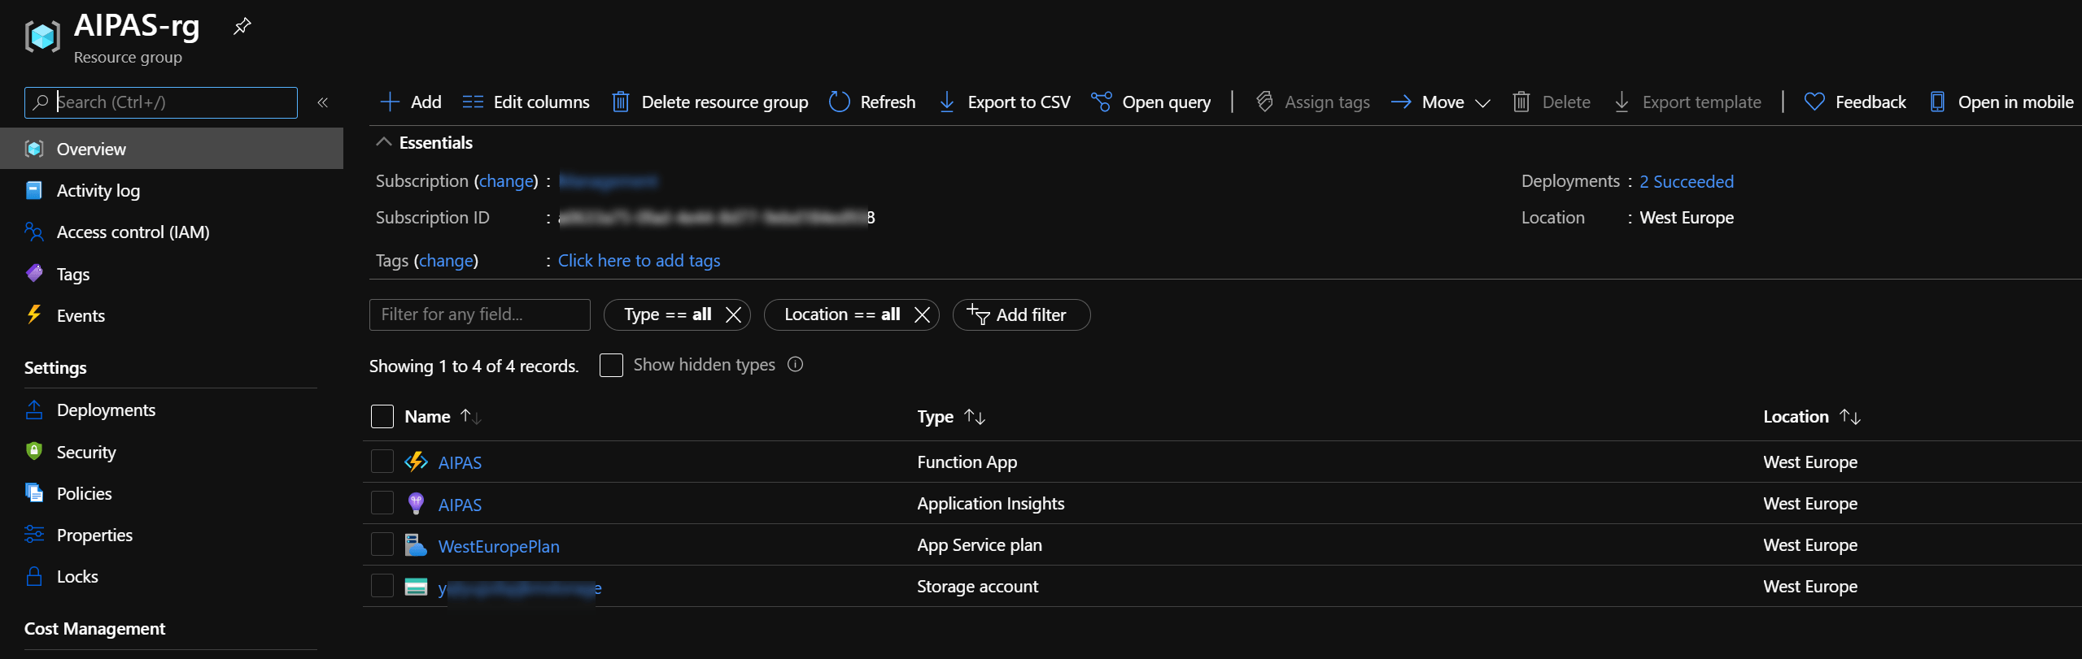
Task: Click the Assign tags icon
Action: 1264,102
